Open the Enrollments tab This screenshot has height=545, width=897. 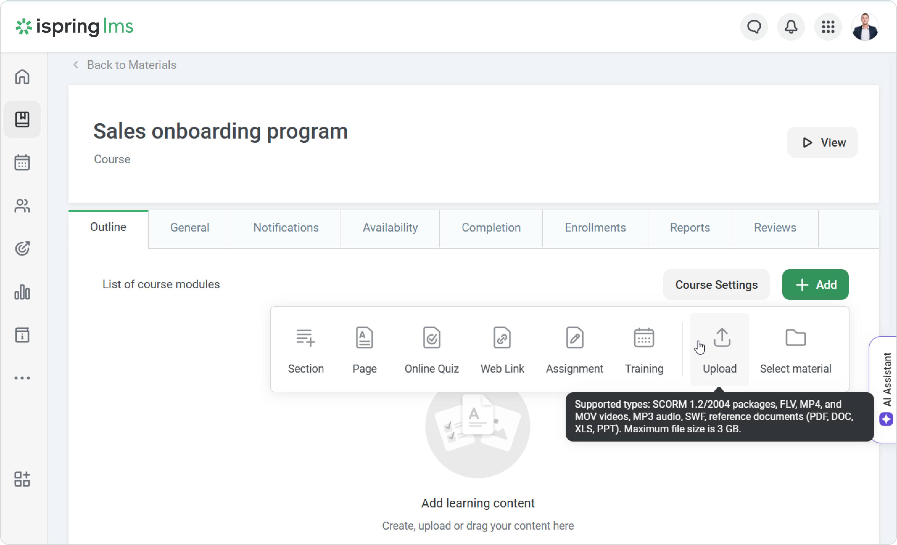[595, 228]
